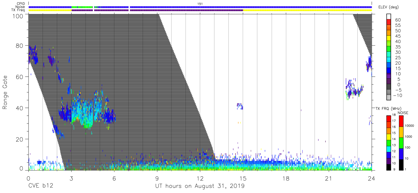
Task: Select the 12 UT hour tick on the time axis
Action: [200, 178]
